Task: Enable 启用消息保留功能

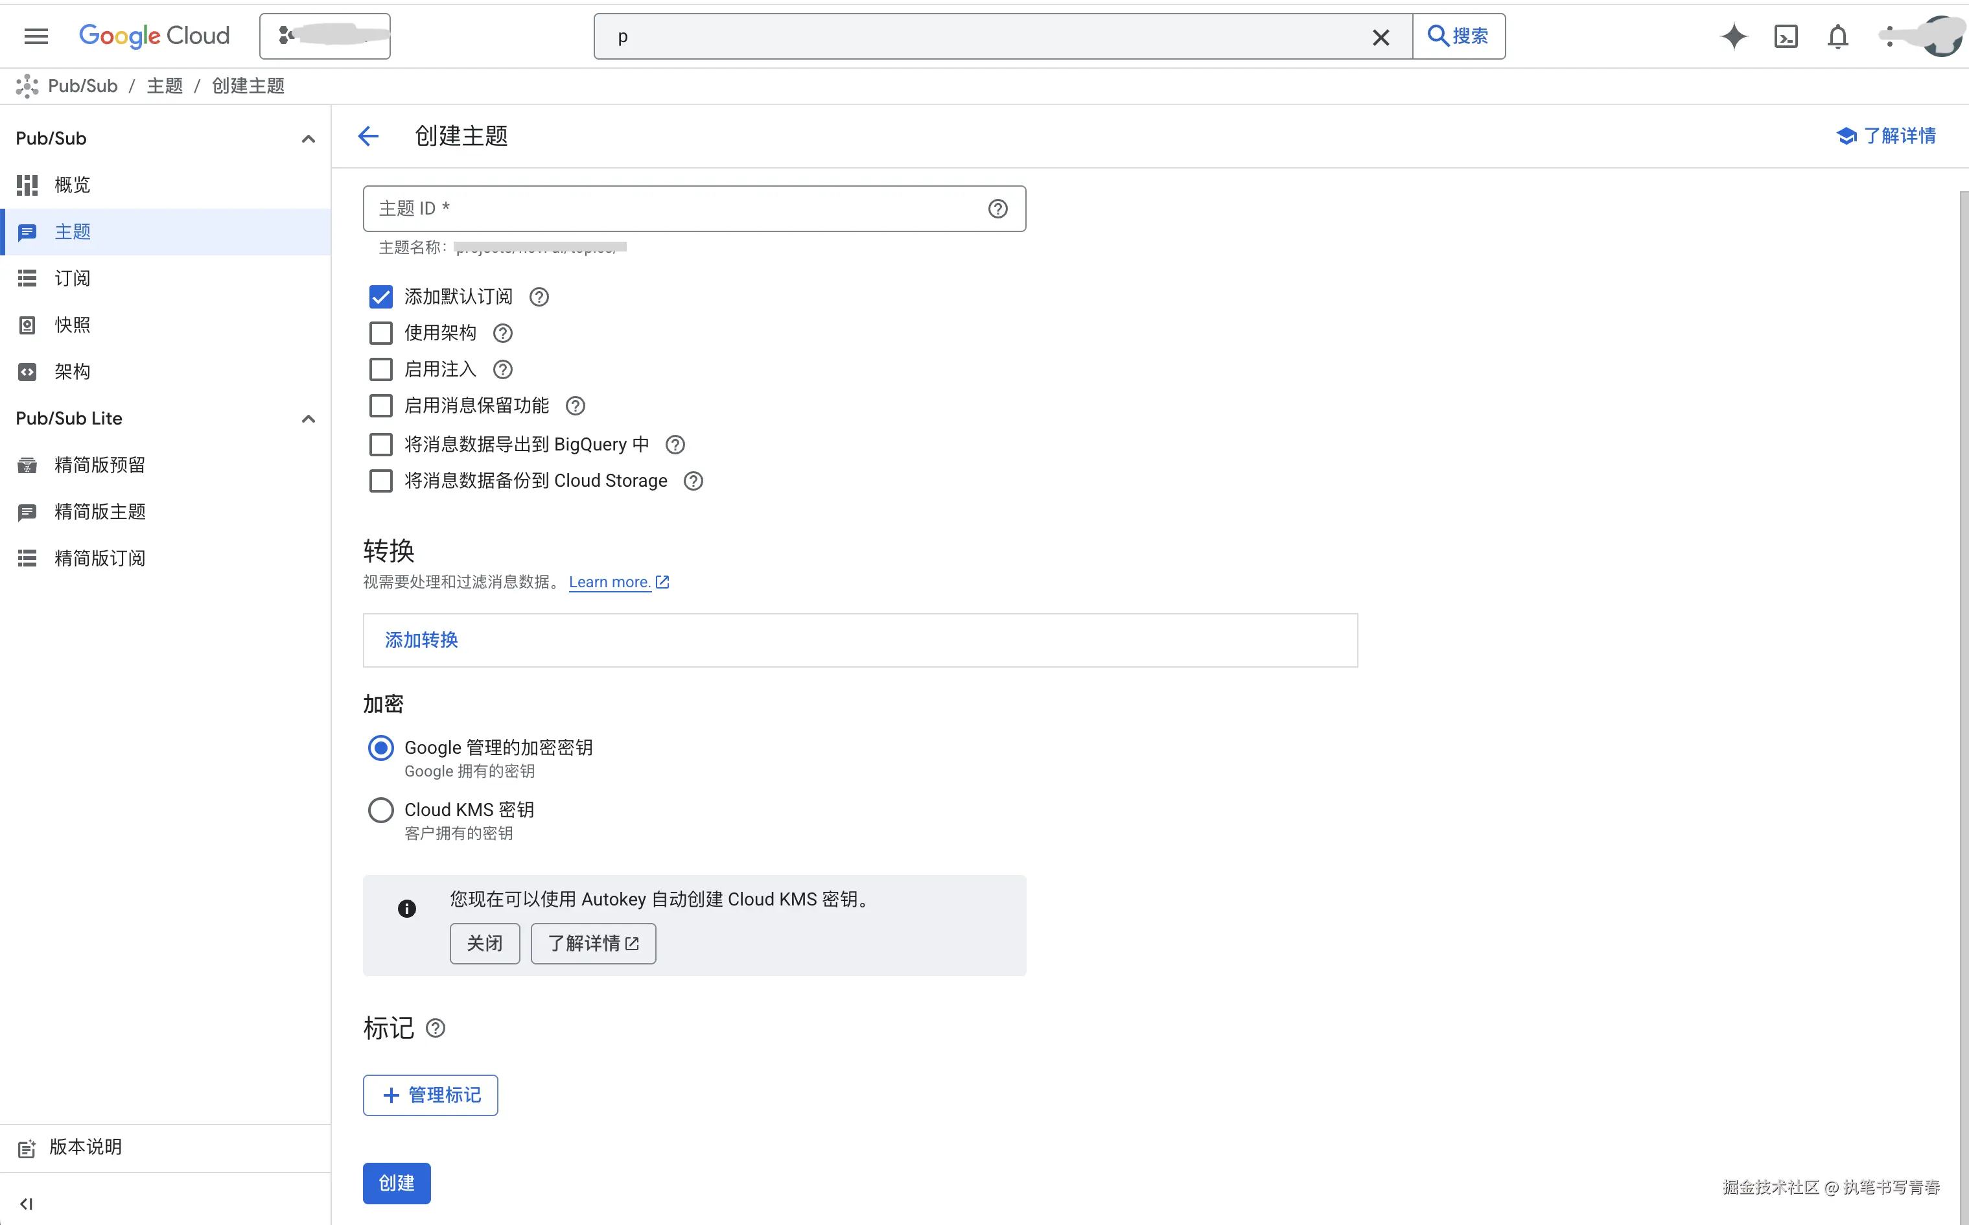Action: coord(380,405)
